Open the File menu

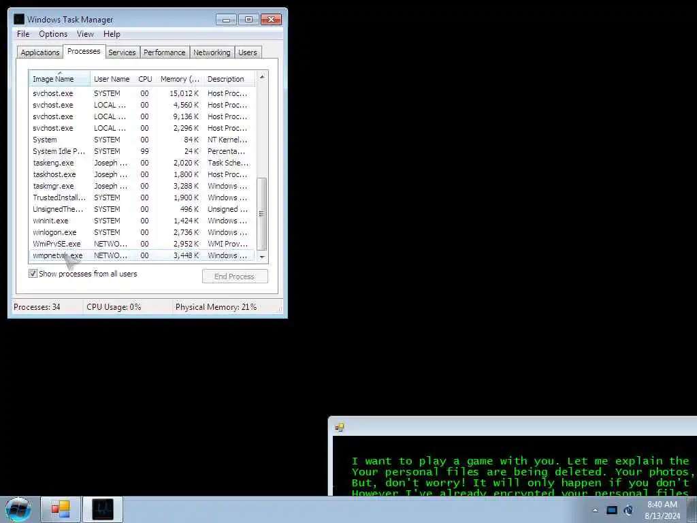click(23, 34)
